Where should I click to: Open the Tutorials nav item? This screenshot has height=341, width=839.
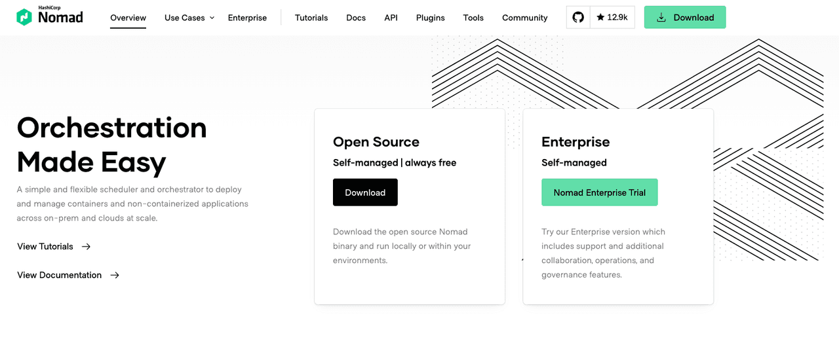pyautogui.click(x=311, y=18)
